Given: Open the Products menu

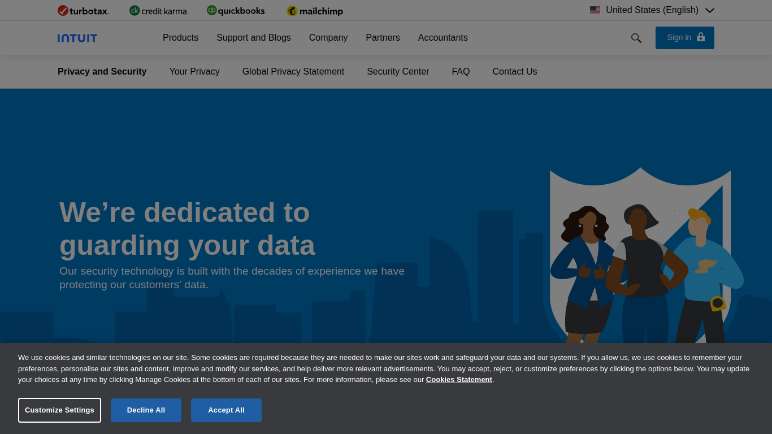Looking at the screenshot, I should click(x=180, y=38).
